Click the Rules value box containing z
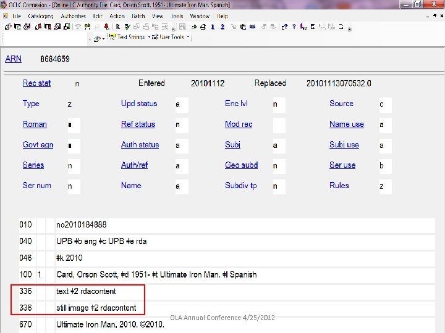445x333 pixels. coord(386,186)
